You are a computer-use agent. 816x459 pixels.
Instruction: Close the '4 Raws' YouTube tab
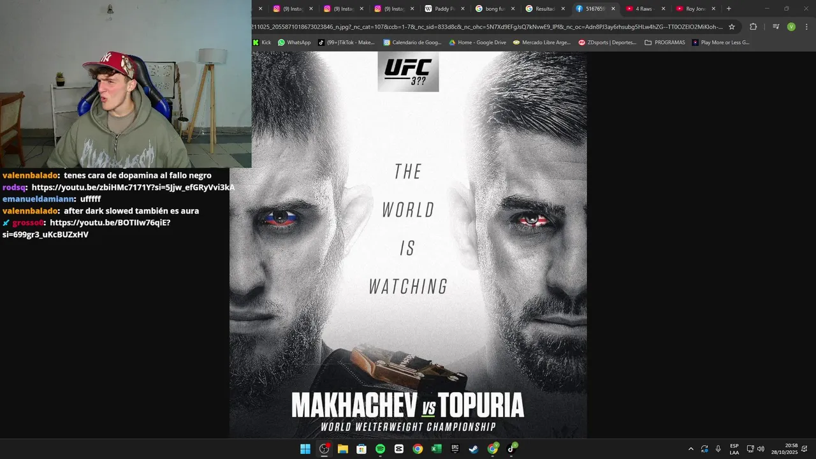[x=663, y=9]
